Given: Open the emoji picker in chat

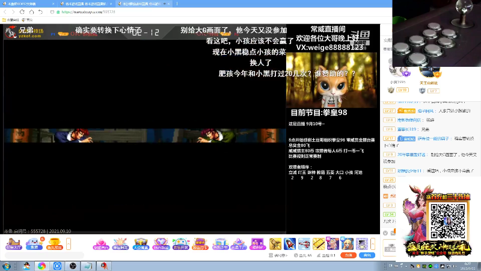Looking at the screenshot, I should coord(385,233).
